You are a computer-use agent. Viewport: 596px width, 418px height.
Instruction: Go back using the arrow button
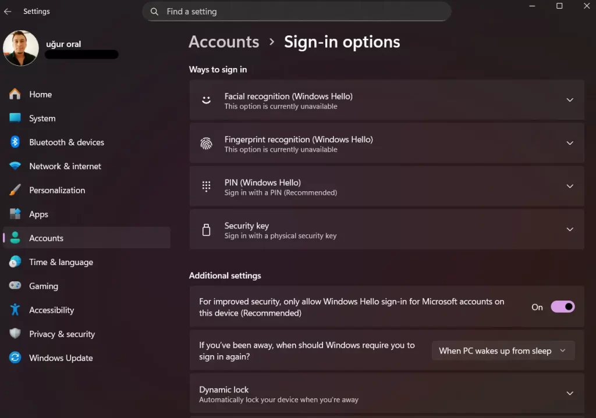click(9, 11)
